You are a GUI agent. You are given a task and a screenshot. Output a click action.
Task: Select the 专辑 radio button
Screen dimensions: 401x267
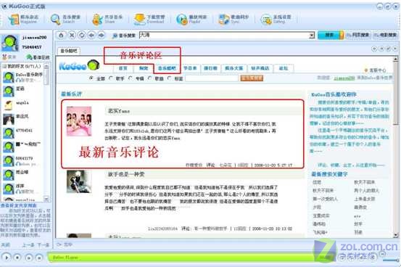tap(131, 78)
